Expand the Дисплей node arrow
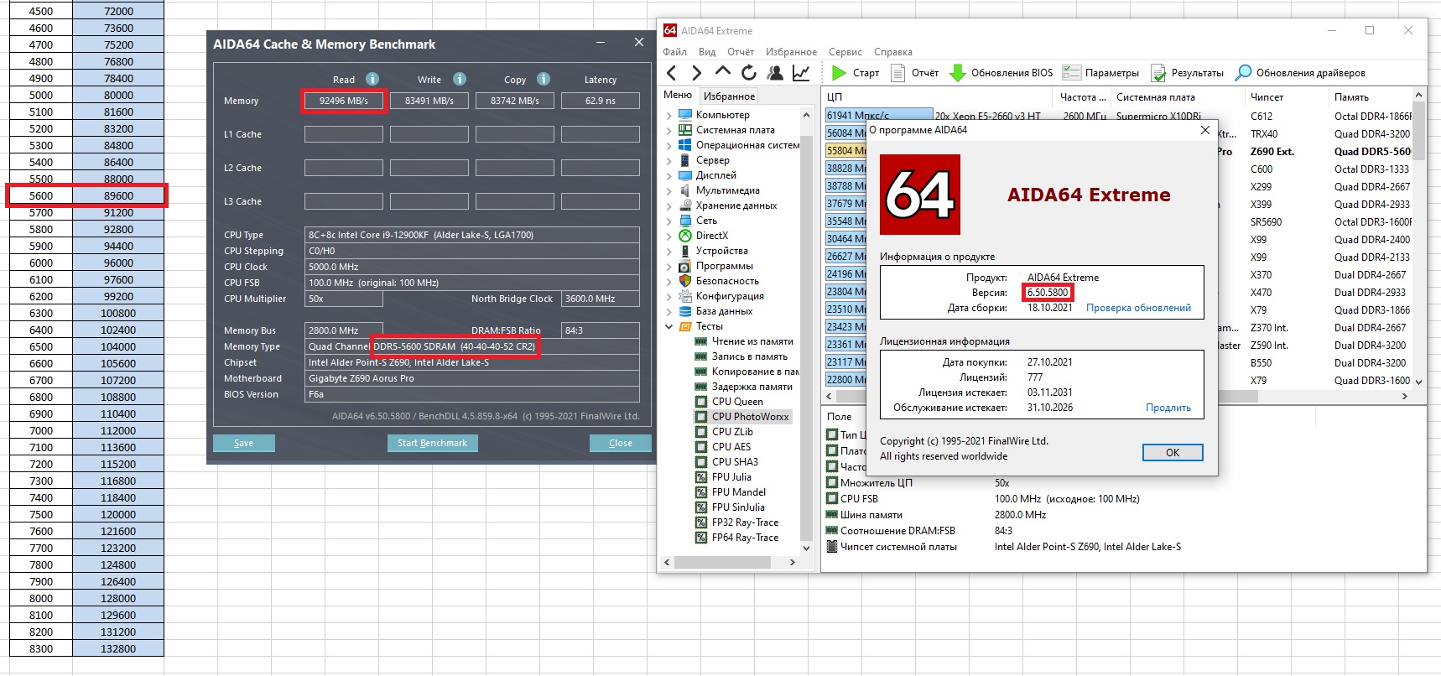Viewport: 1441px width, 676px height. point(668,175)
